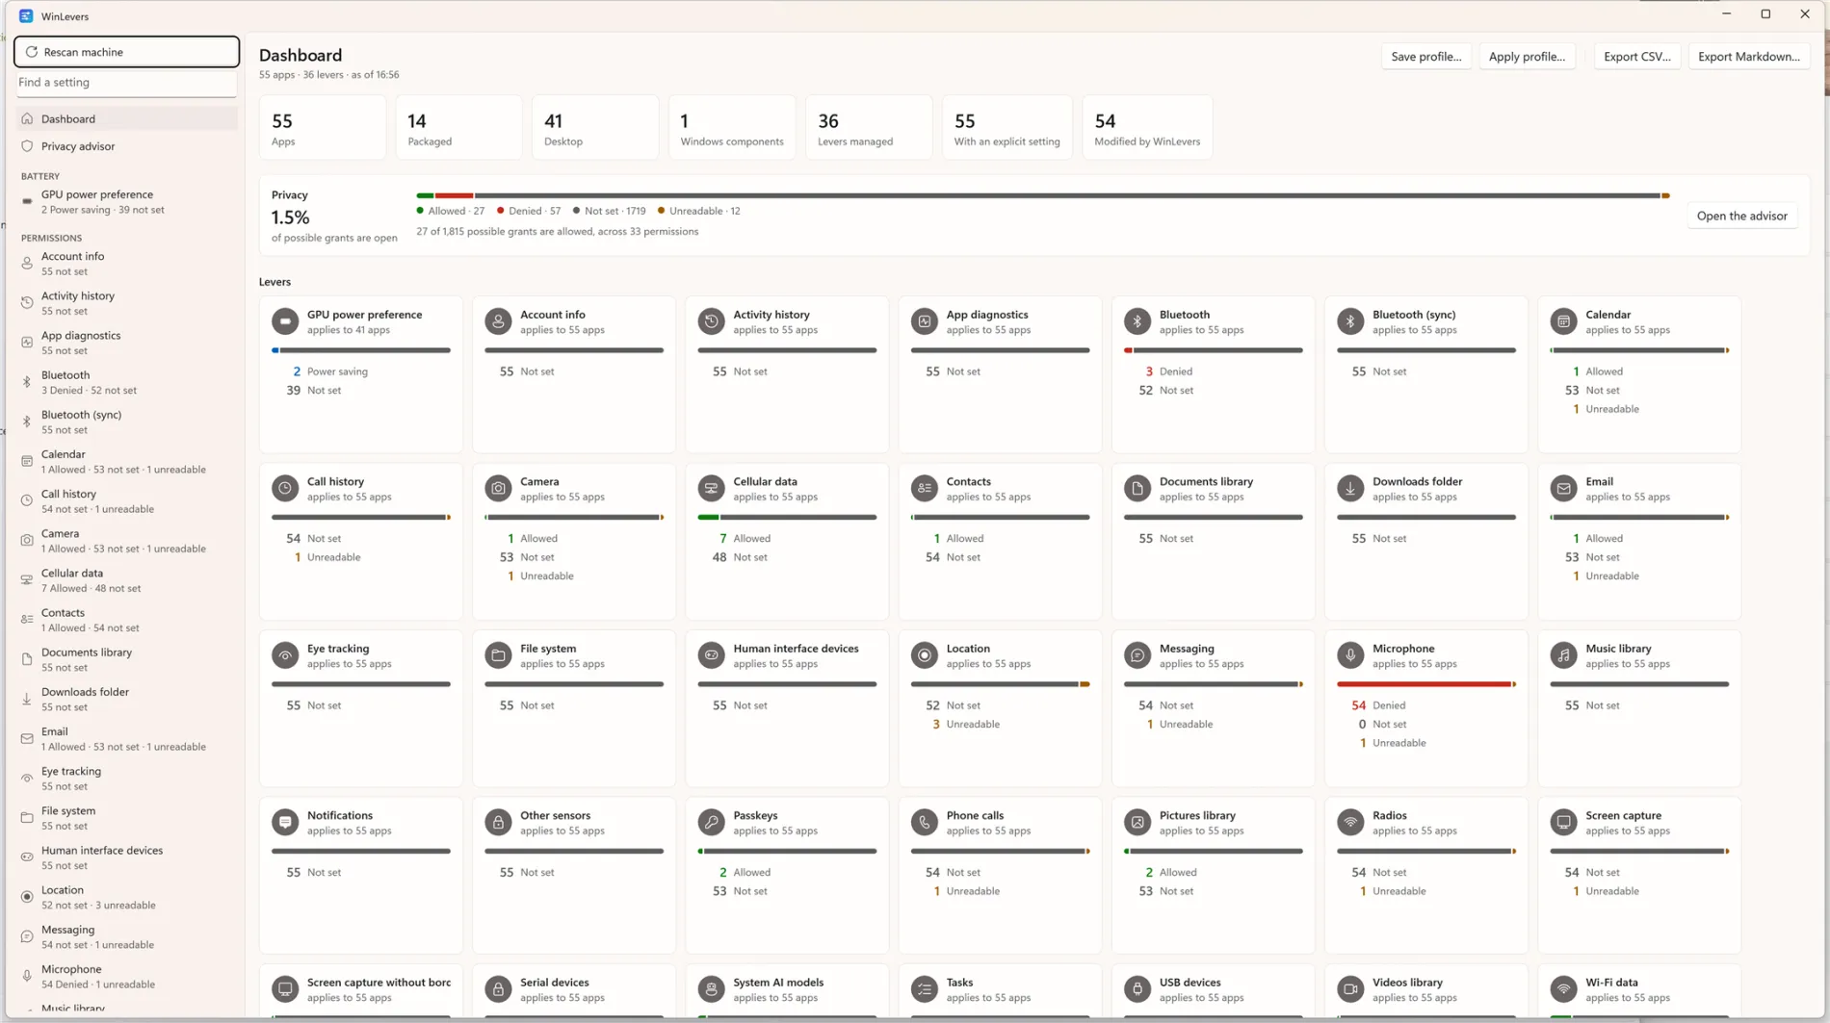Click the Bluetooth card icon
Screen dimensions: 1830x1023
coord(1137,321)
